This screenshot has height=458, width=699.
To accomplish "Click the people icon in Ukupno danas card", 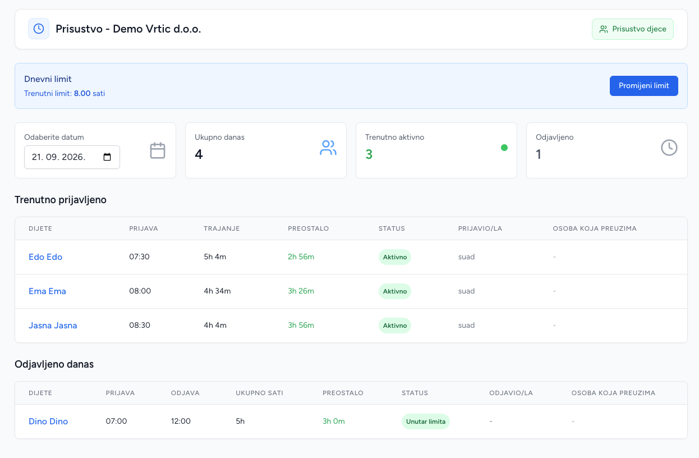I will point(328,148).
